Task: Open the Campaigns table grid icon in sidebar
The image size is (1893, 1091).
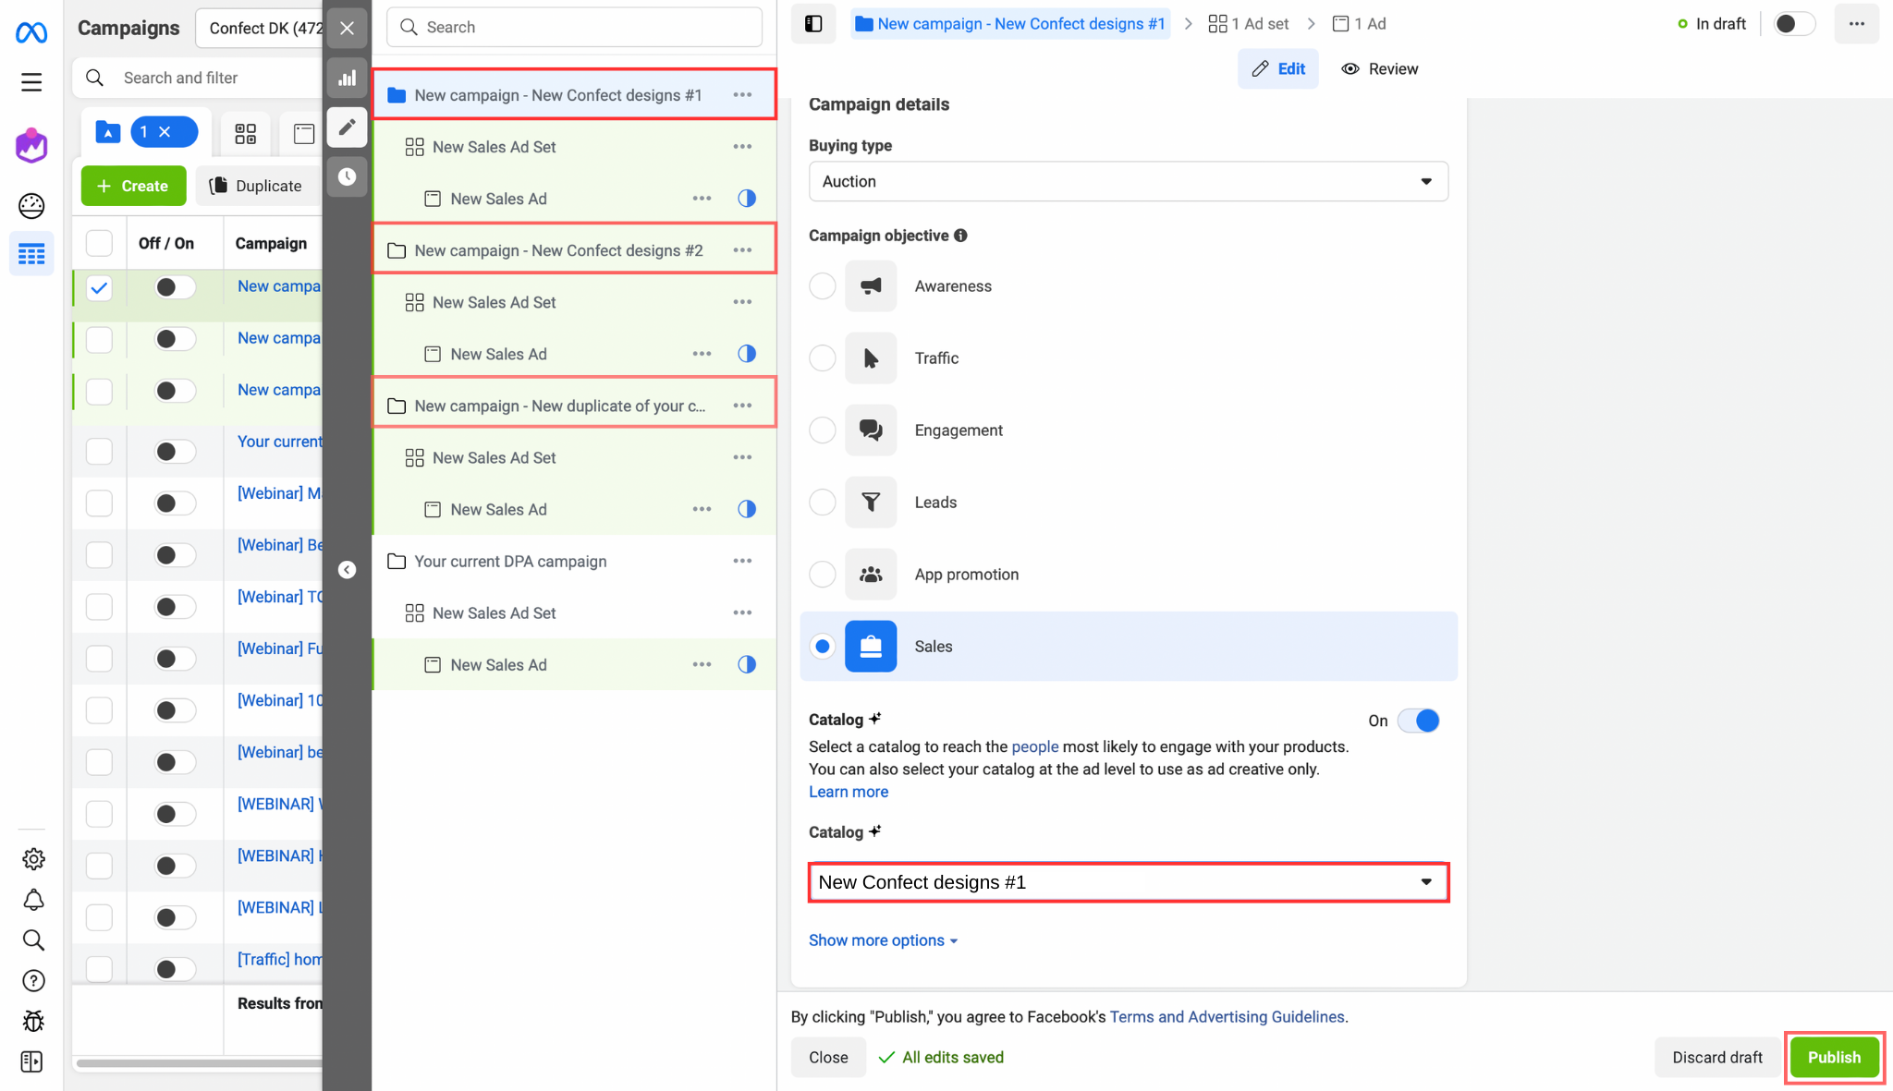Action: pyautogui.click(x=31, y=254)
